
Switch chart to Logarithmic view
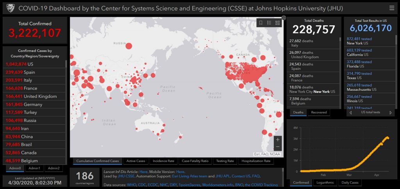pos(326,182)
